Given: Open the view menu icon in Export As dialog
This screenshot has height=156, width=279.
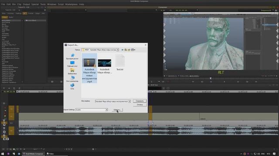Looking at the screenshot, I should (x=133, y=50).
